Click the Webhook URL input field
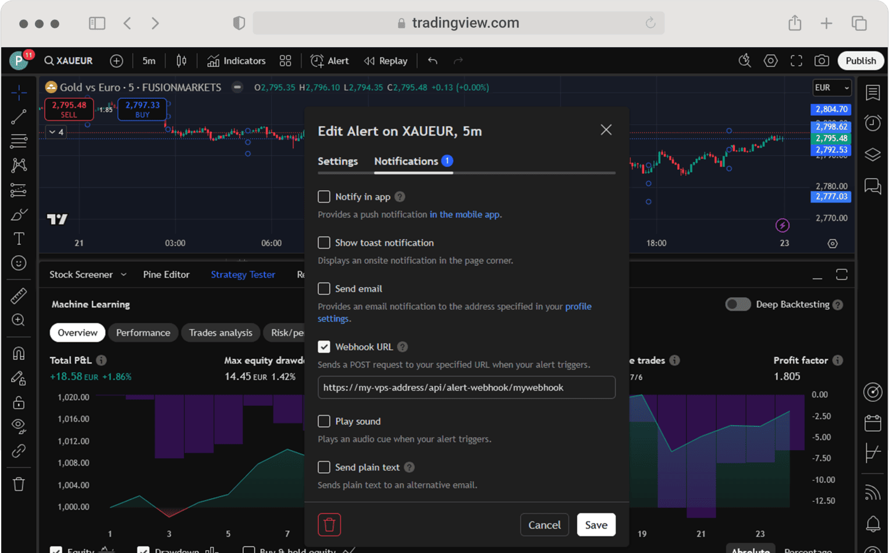 (466, 387)
